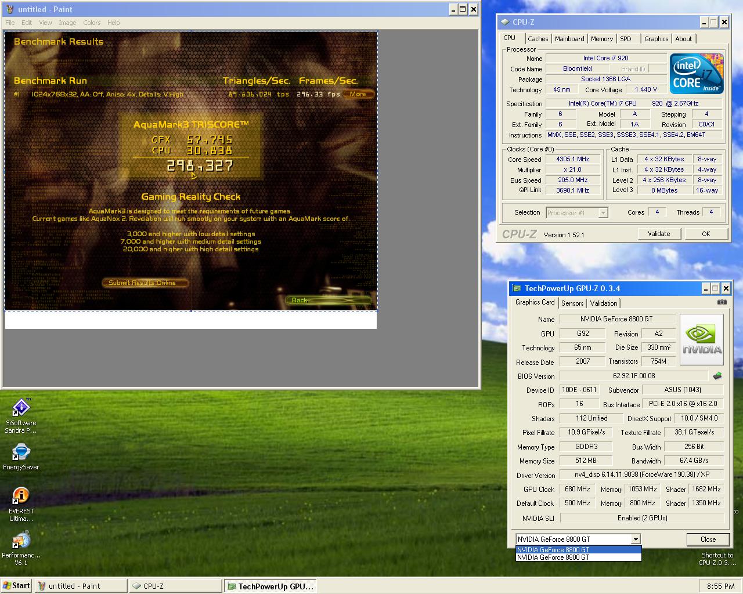Switch to CPU-Z About tab

[683, 39]
